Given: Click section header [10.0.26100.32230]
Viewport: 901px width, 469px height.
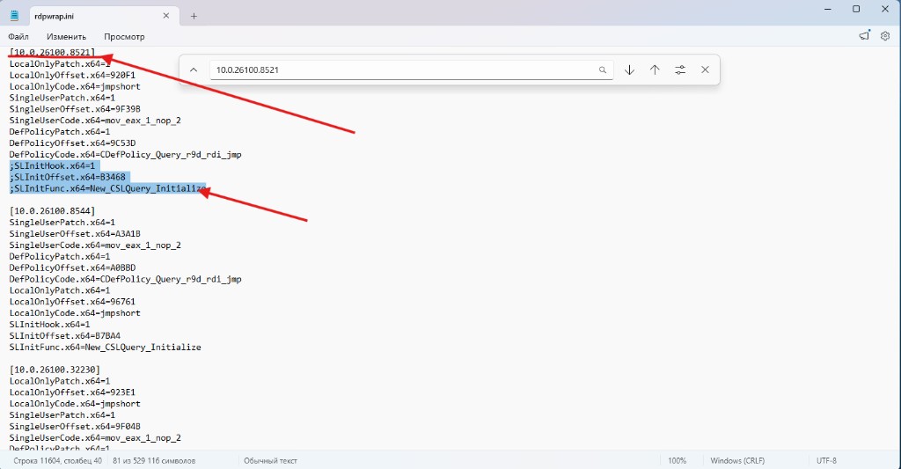Looking at the screenshot, I should tap(55, 370).
